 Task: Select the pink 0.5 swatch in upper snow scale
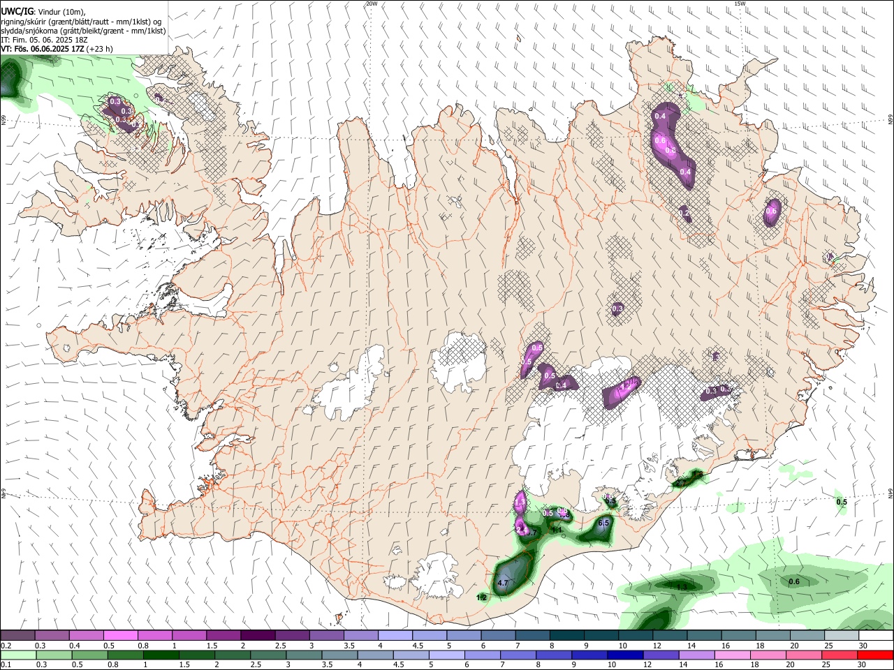point(120,636)
